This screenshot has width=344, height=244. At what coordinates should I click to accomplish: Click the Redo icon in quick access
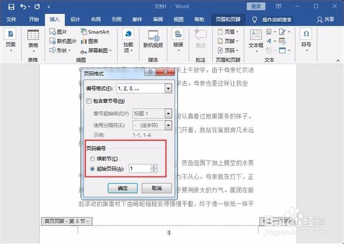[37, 6]
